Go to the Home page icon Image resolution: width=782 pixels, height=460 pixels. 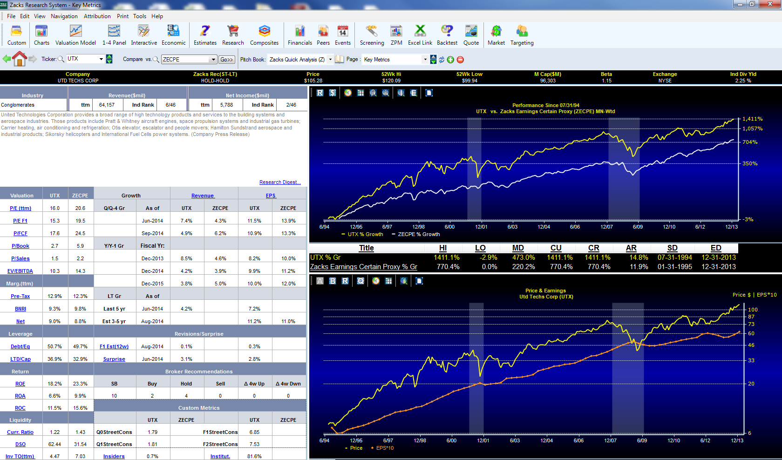coord(20,59)
